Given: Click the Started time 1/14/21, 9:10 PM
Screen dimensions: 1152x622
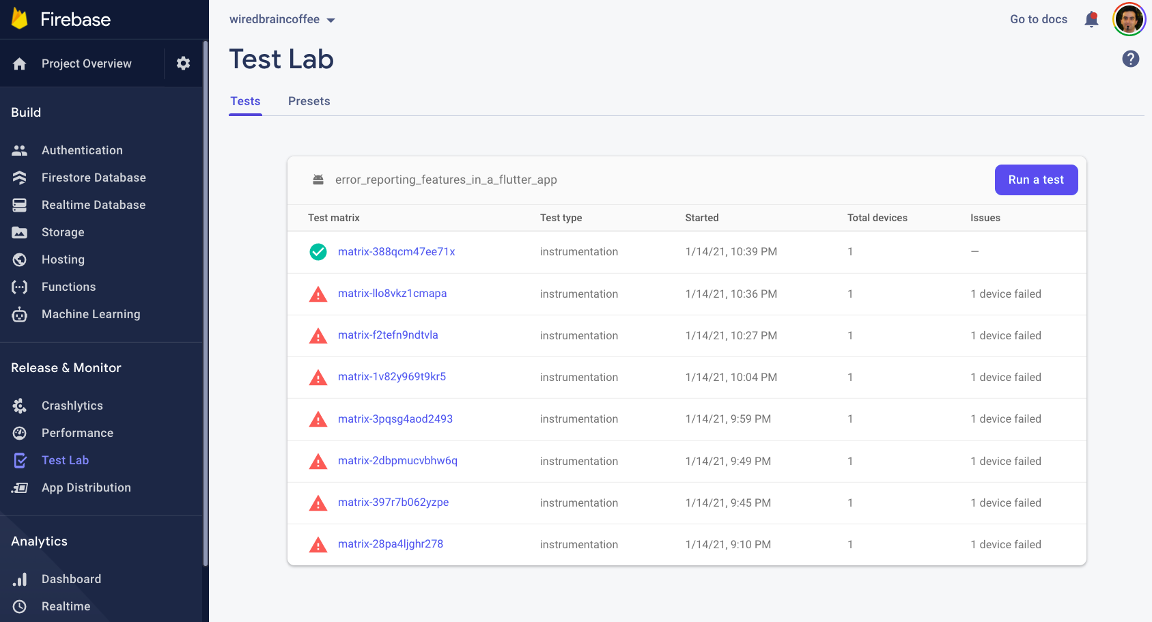Looking at the screenshot, I should point(728,544).
